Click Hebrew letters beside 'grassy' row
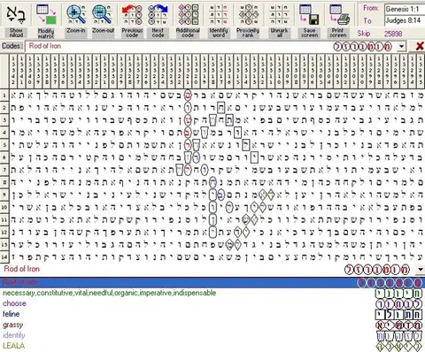This screenshot has width=425, height=352. coord(399,325)
